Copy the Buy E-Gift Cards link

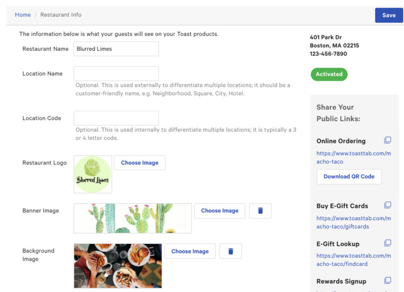point(387,205)
